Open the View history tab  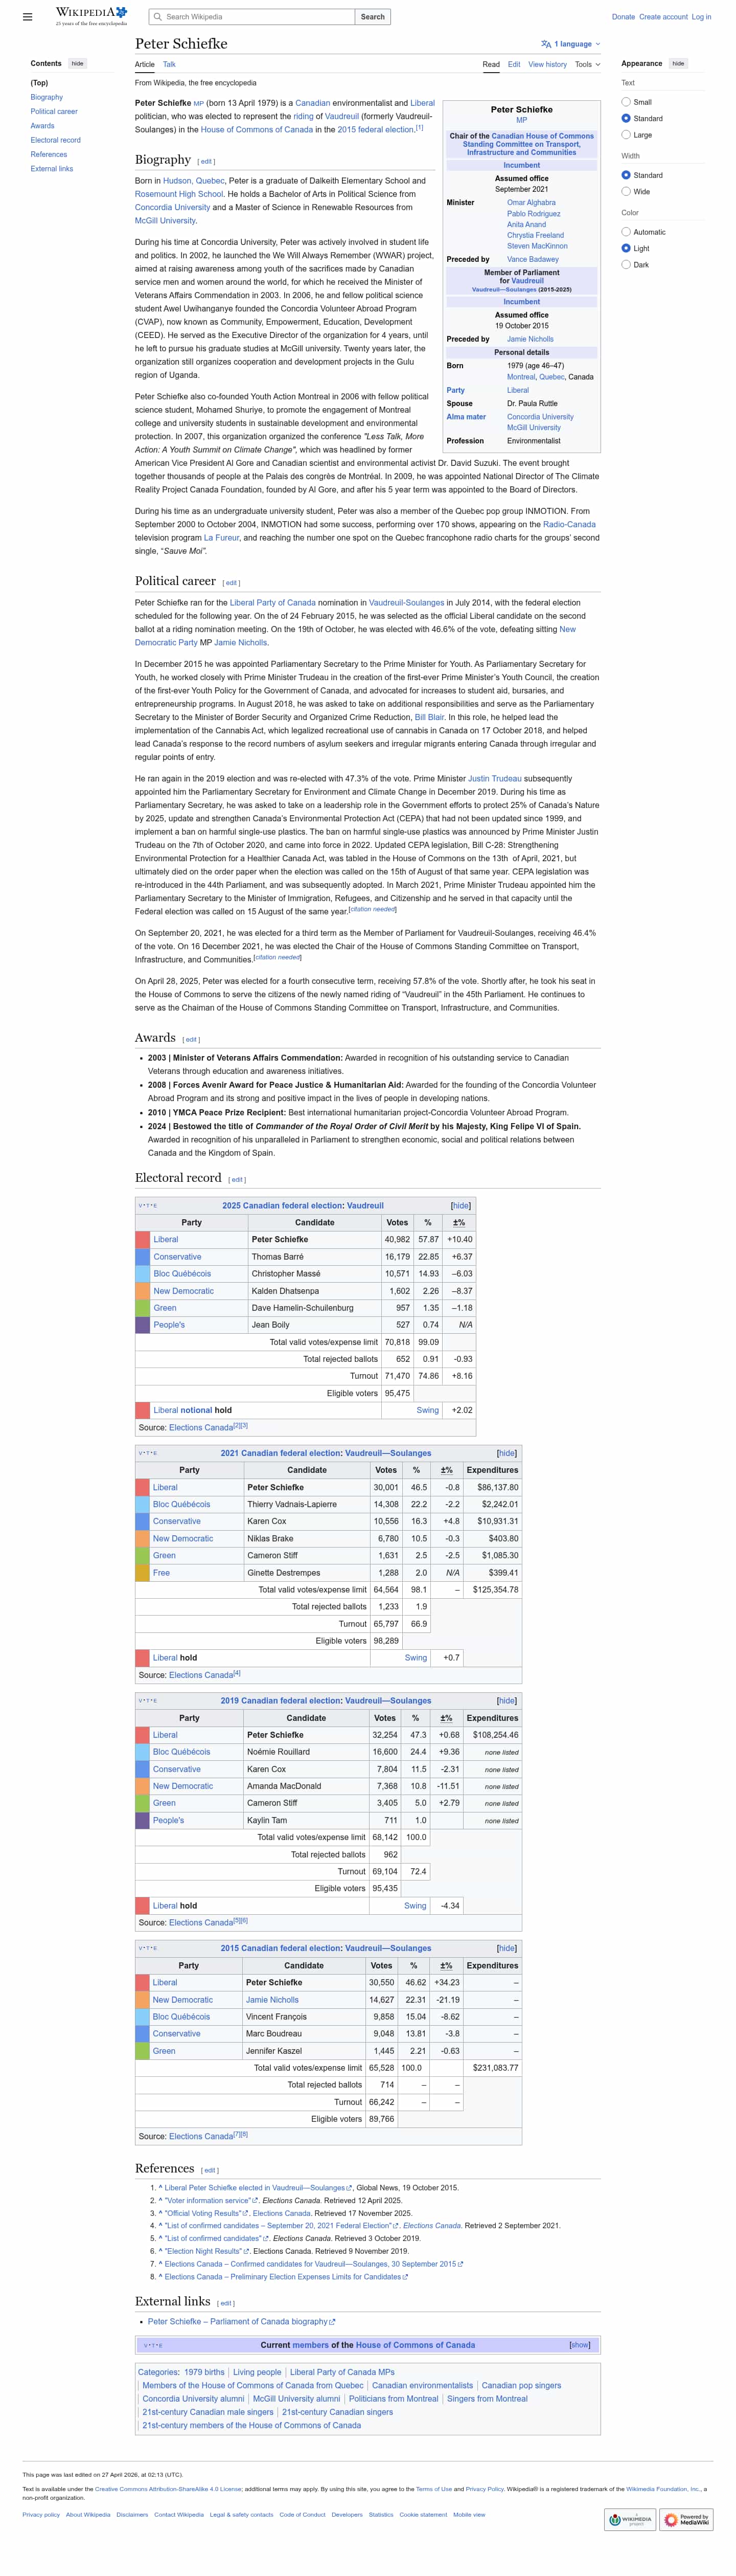pos(548,64)
